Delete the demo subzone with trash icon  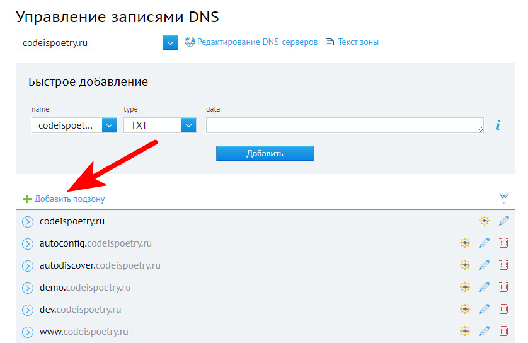point(504,287)
